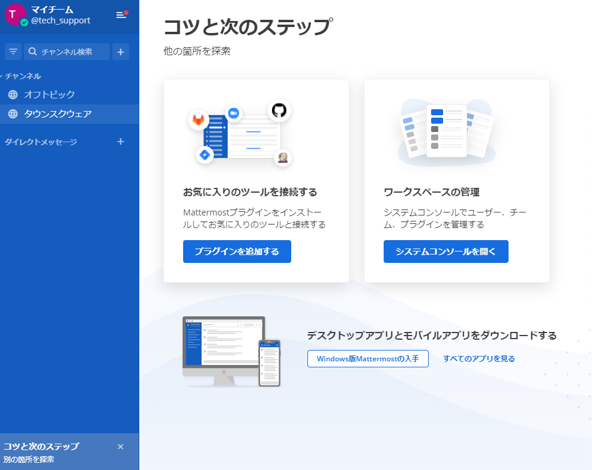Click the plugin integrations illustration

[x=240, y=133]
